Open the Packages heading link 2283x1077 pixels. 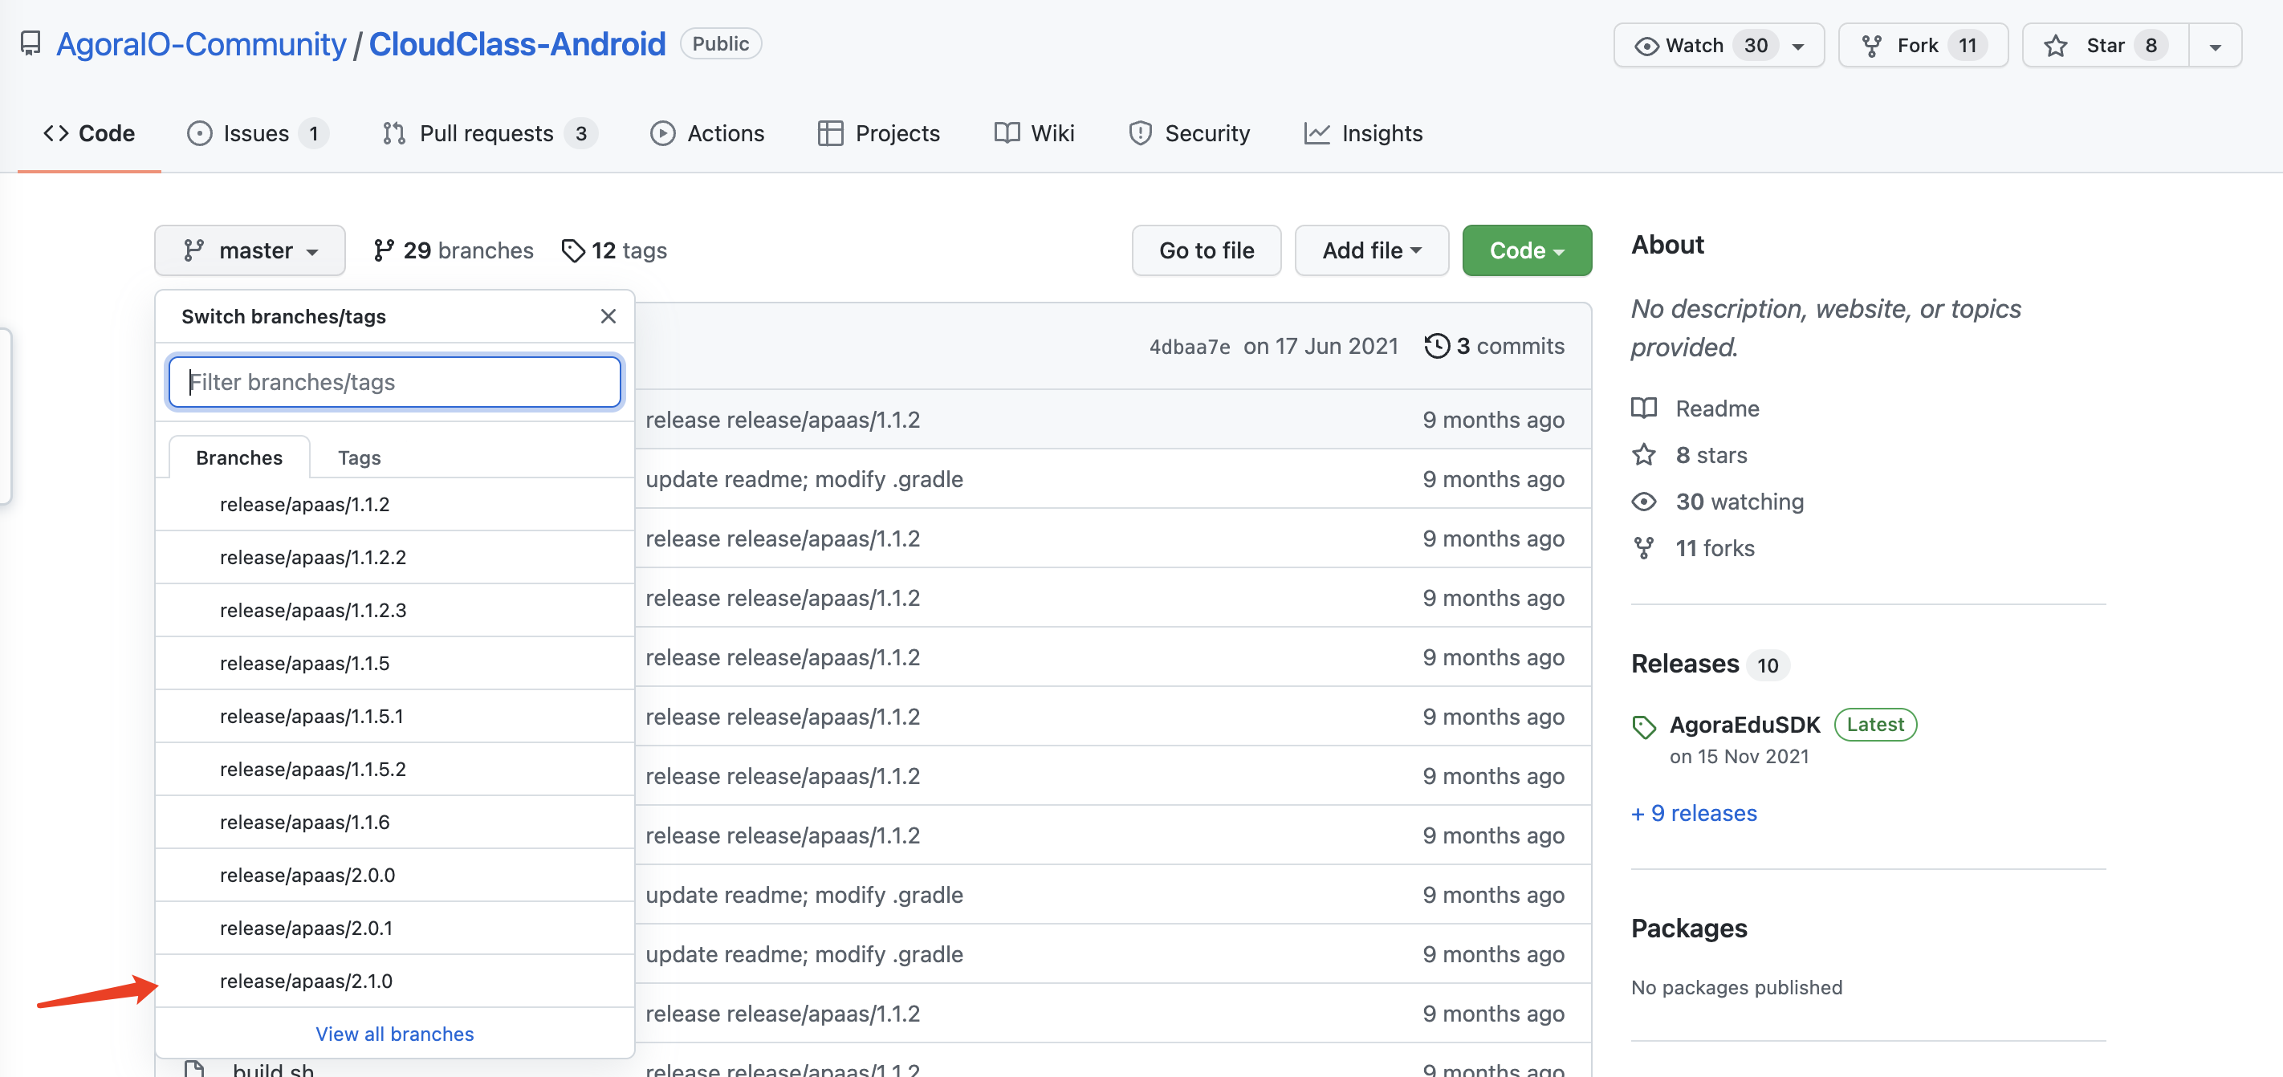coord(1688,929)
